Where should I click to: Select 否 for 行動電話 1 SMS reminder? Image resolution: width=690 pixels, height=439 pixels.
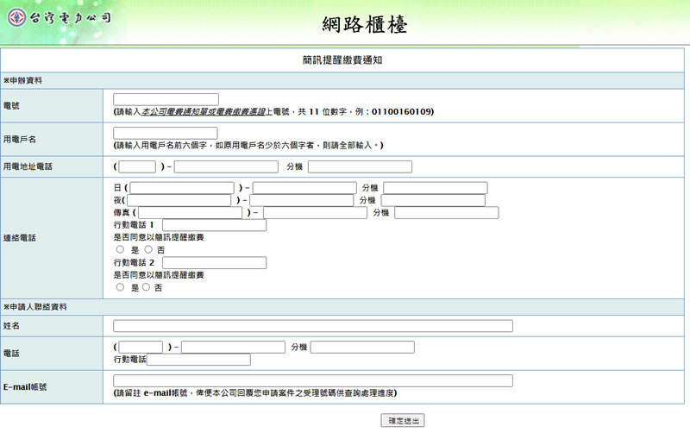[x=148, y=249]
